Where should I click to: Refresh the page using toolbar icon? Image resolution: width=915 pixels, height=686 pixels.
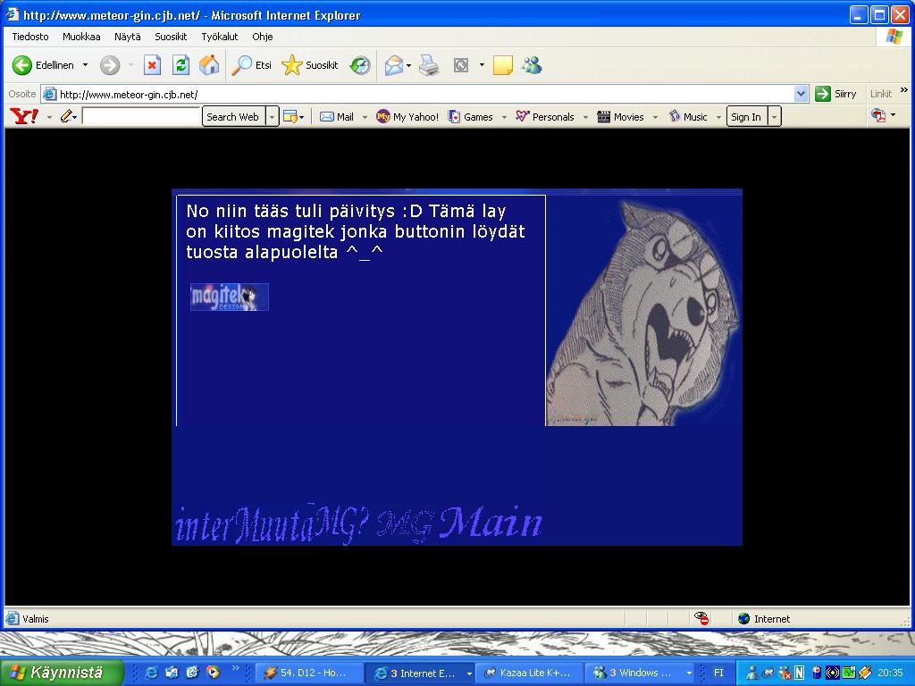point(180,65)
